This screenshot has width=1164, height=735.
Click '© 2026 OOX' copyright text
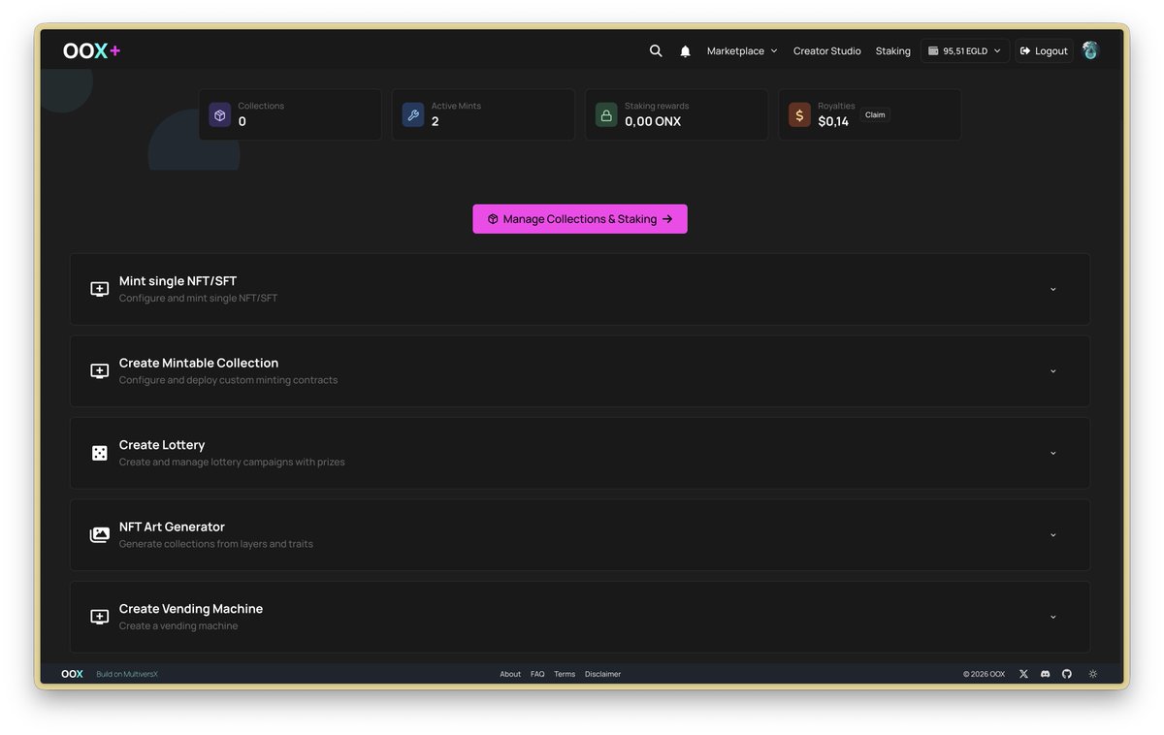[x=984, y=674]
